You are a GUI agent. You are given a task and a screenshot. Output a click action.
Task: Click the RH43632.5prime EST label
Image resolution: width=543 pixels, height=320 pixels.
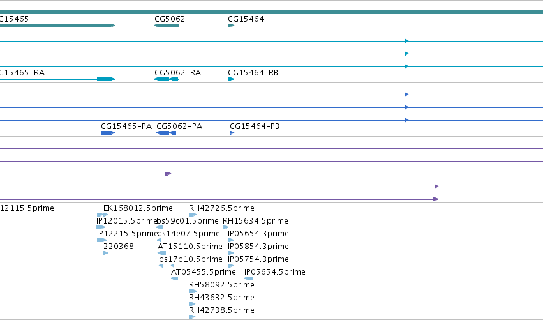click(221, 298)
